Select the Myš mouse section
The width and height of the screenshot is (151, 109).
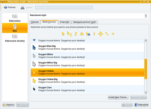pyautogui.click(x=15, y=28)
